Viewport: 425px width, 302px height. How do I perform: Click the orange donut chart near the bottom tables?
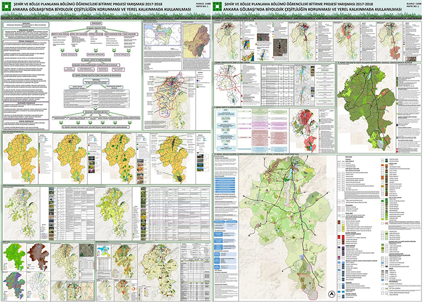[x=133, y=289]
